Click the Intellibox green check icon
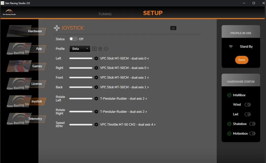This screenshot has width=266, height=163. [x=229, y=95]
